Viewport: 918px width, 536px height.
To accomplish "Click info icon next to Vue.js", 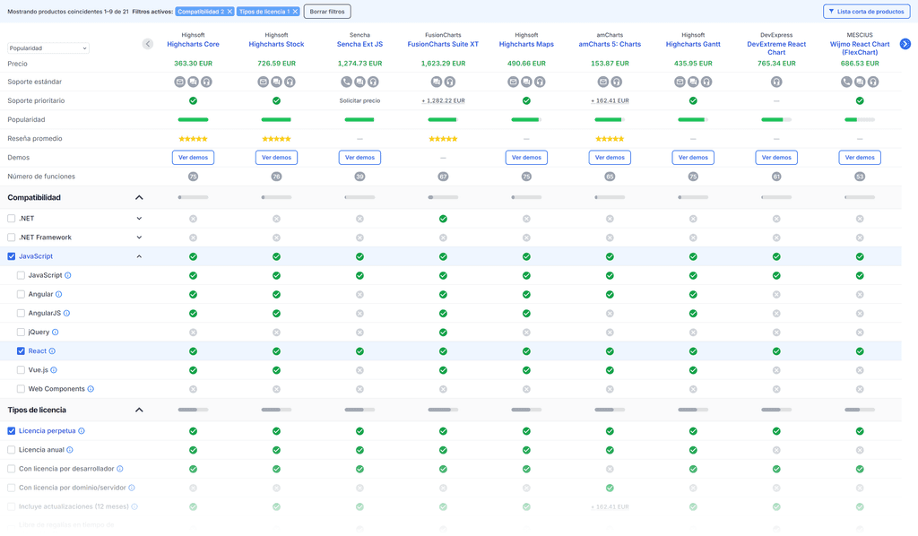I will (54, 370).
